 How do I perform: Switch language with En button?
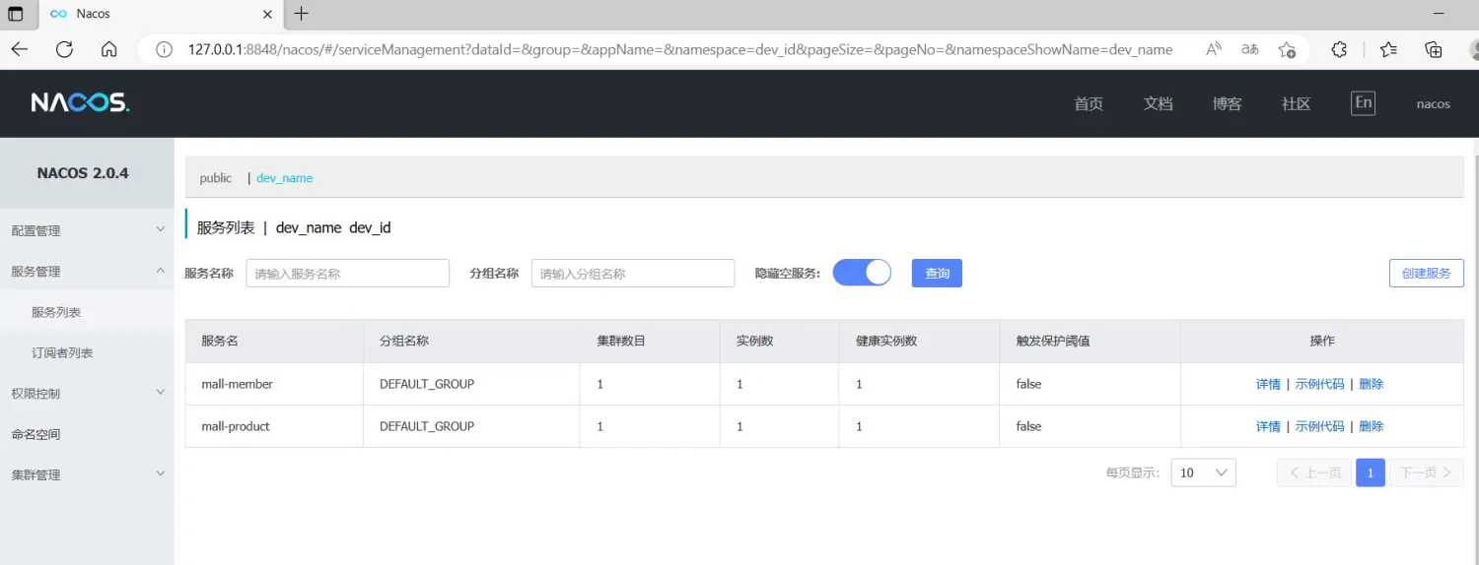click(1363, 102)
